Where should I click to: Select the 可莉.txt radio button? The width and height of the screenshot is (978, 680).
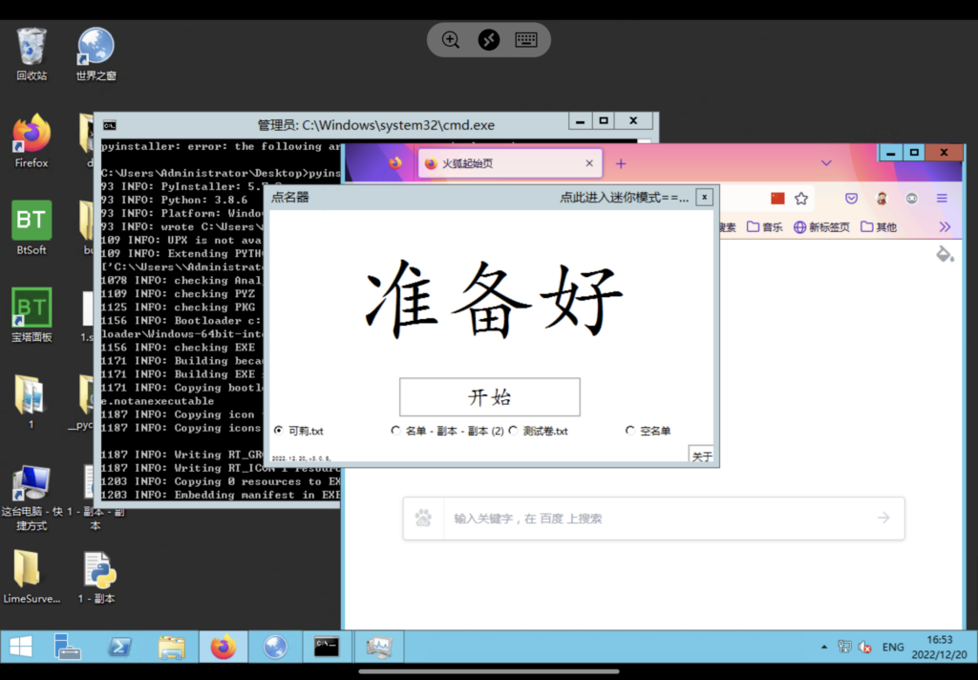click(x=279, y=431)
